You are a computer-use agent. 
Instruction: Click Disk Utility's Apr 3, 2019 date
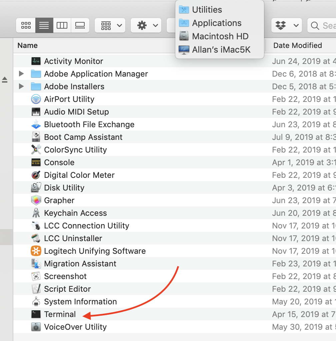click(x=304, y=188)
